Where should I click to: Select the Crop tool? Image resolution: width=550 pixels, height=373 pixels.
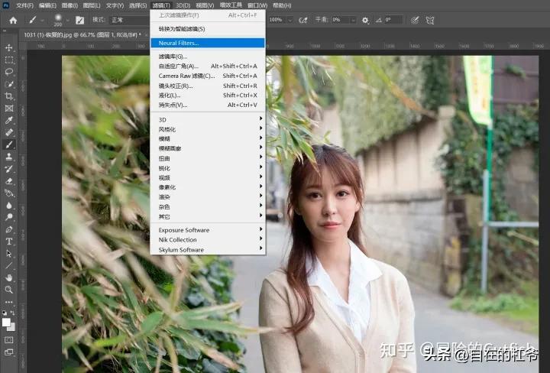9,96
